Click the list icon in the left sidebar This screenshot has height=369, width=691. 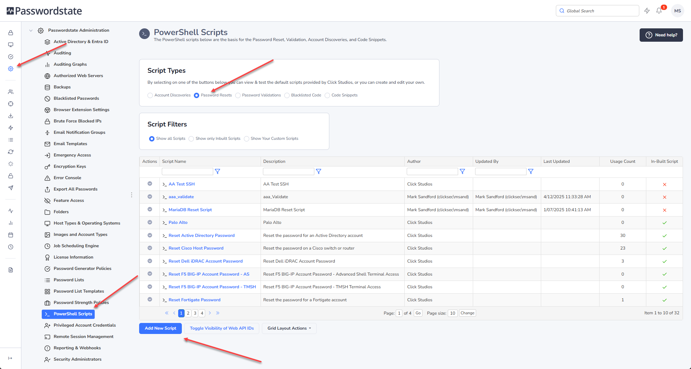point(11,140)
